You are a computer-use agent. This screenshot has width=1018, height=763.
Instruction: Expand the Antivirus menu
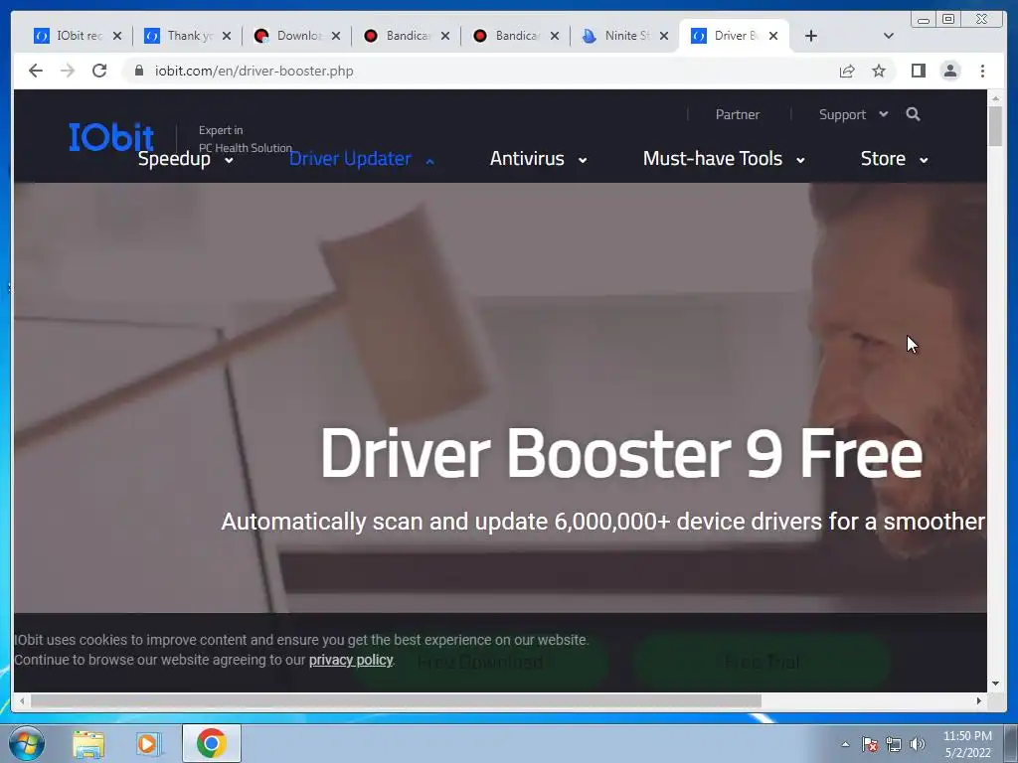pos(538,159)
